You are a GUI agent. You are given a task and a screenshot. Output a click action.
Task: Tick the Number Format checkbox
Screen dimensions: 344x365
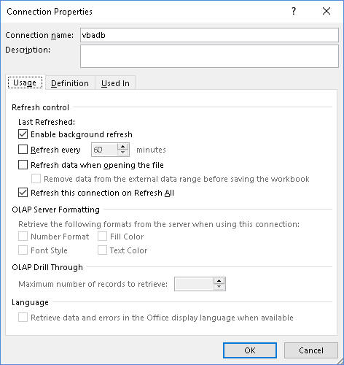(x=23, y=237)
